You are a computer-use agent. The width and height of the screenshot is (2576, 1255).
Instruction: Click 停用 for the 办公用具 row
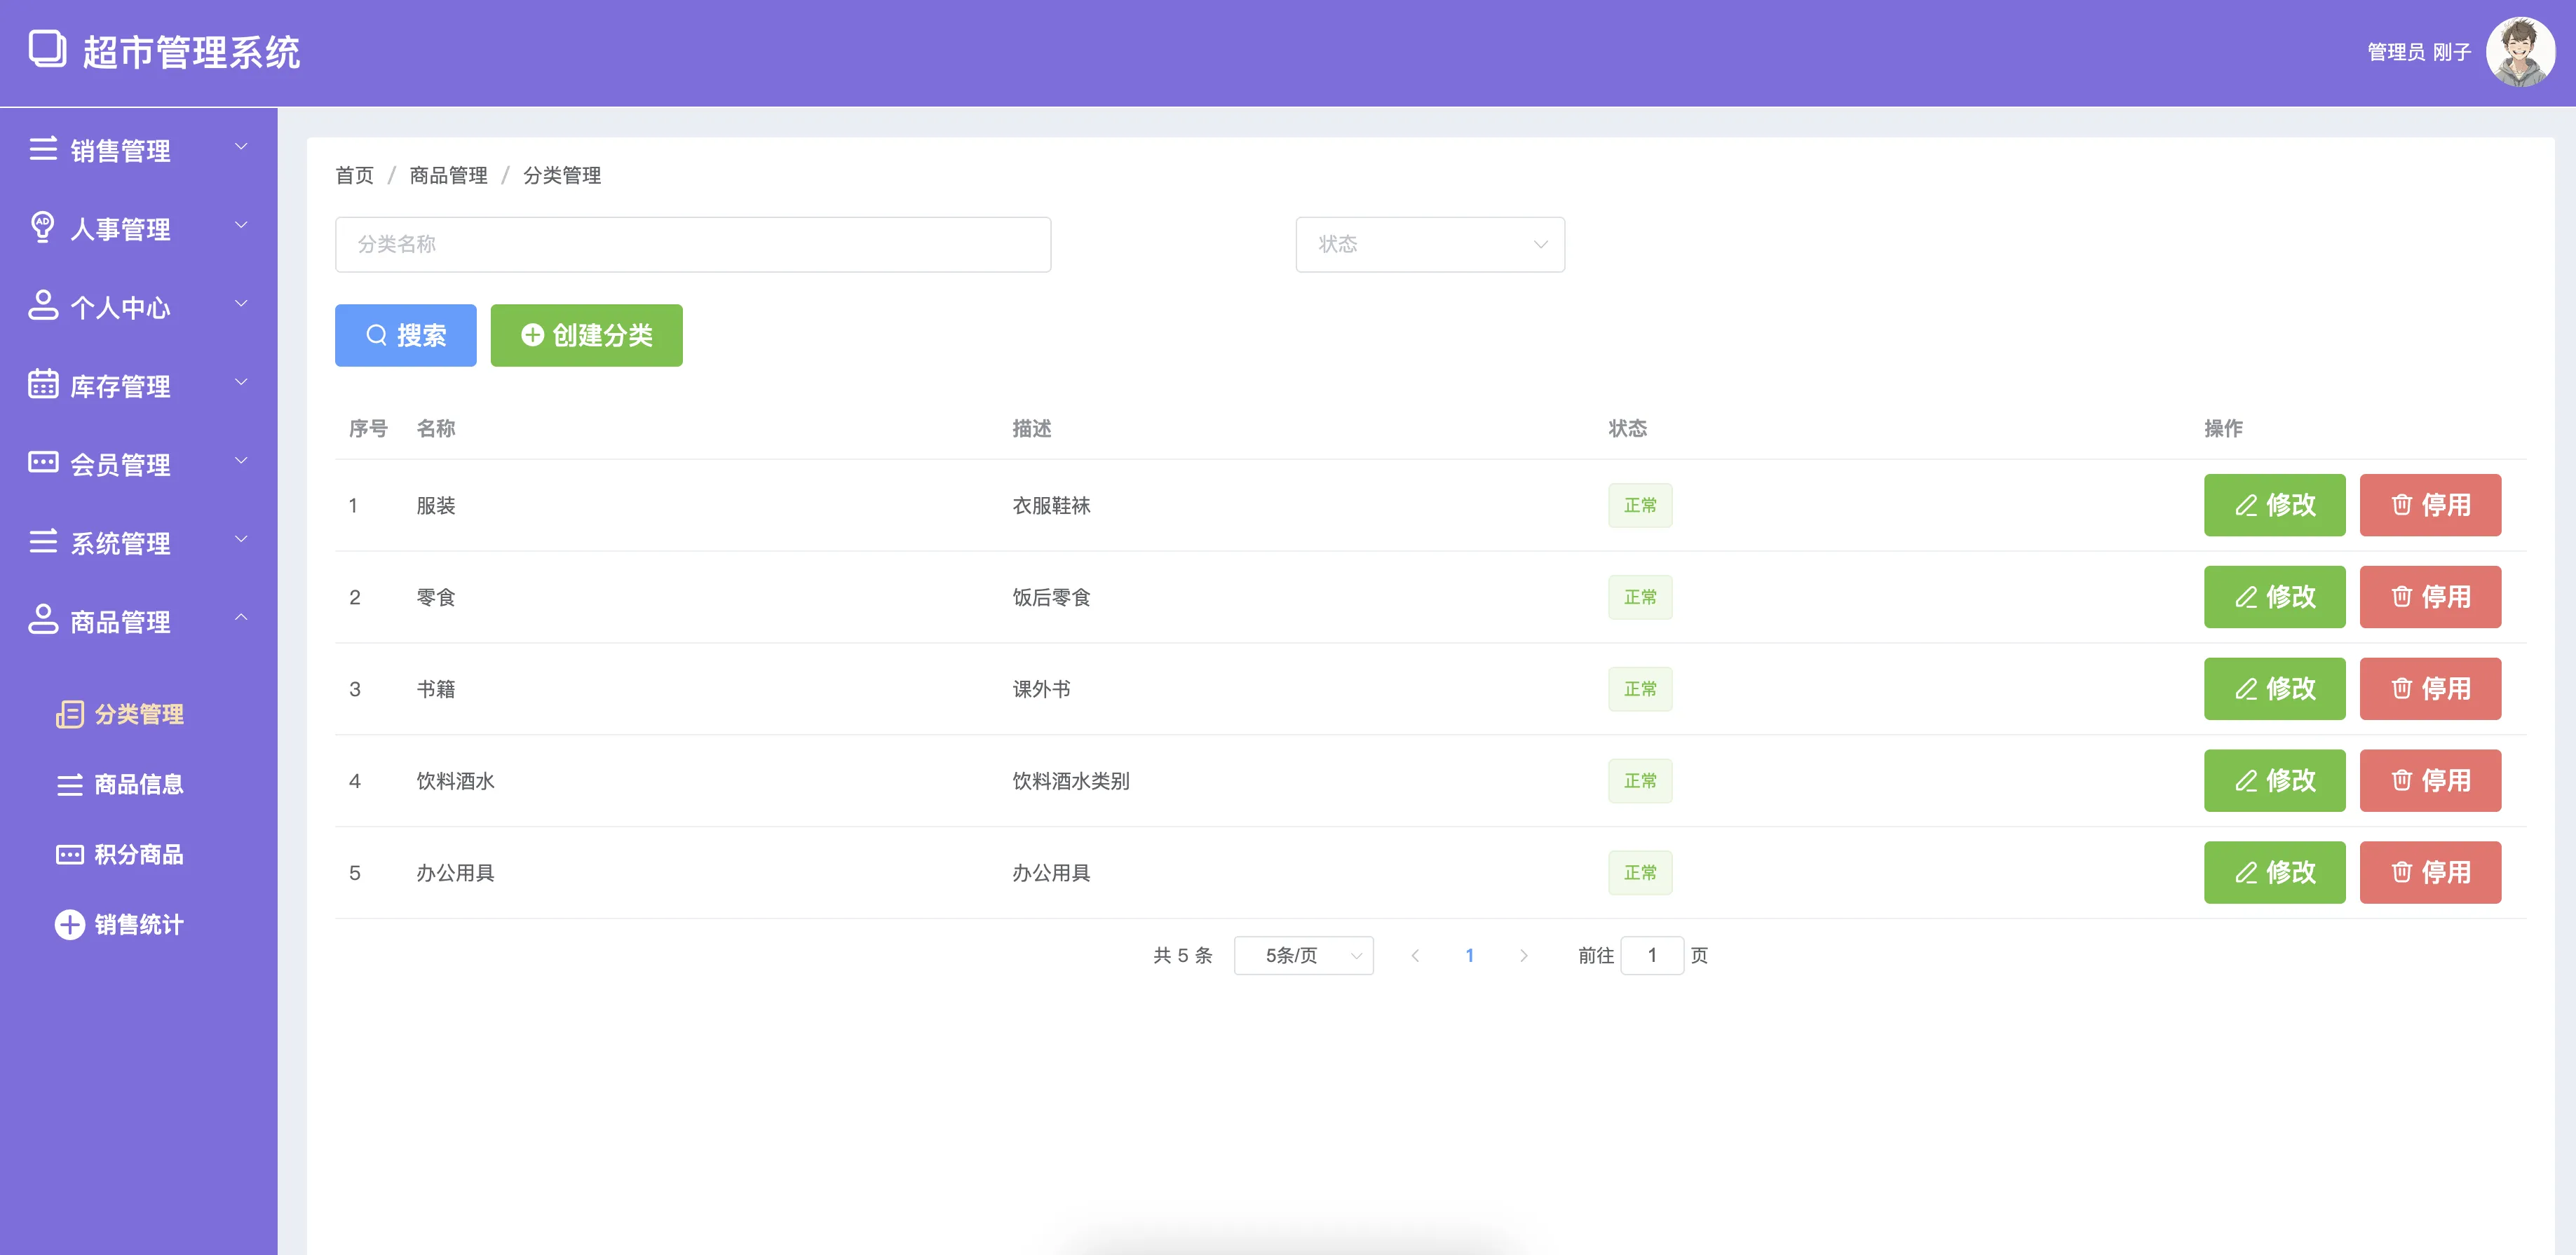pyautogui.click(x=2429, y=872)
